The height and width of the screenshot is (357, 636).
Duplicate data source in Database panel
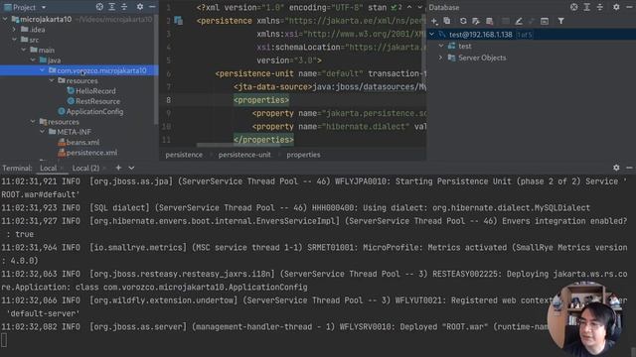click(446, 21)
